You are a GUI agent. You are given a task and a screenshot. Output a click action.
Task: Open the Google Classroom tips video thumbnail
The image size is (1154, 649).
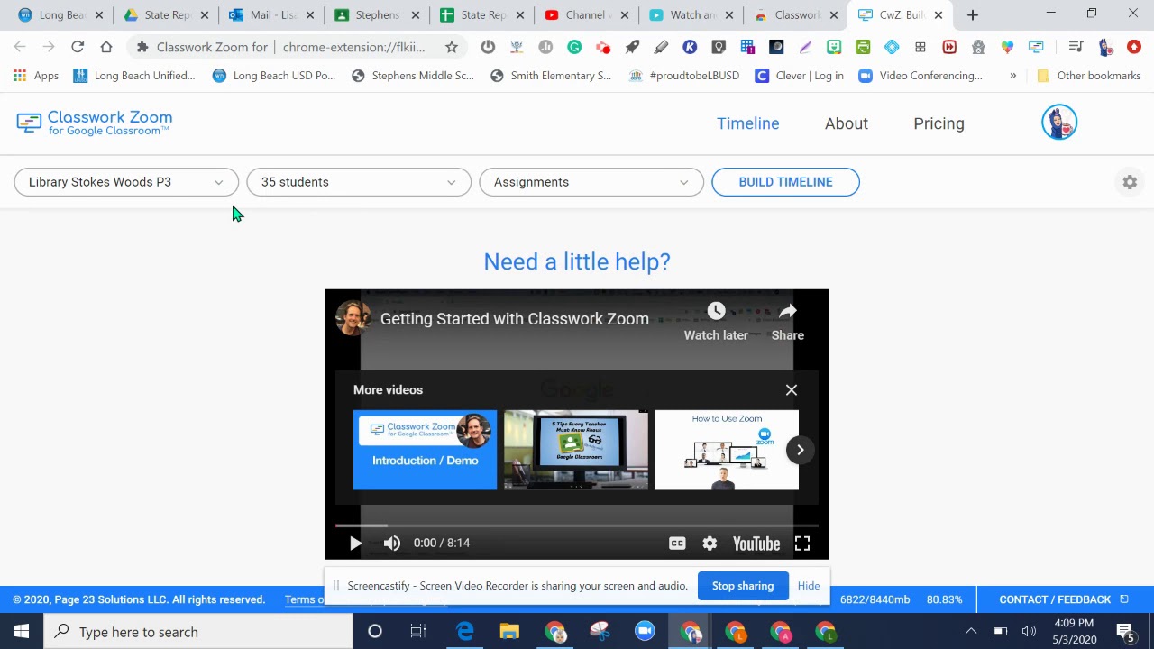coord(576,450)
